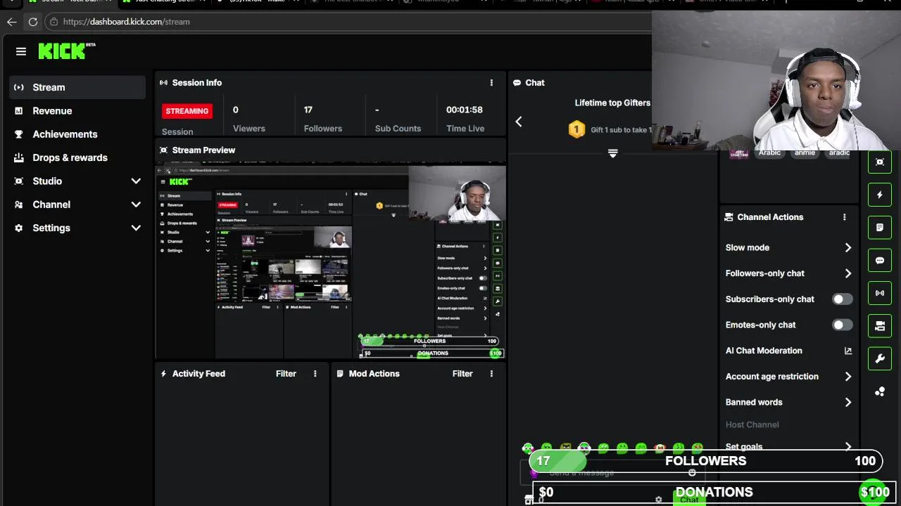Click the left arrow in top gifters
Screen dimensions: 901x506
[519, 122]
